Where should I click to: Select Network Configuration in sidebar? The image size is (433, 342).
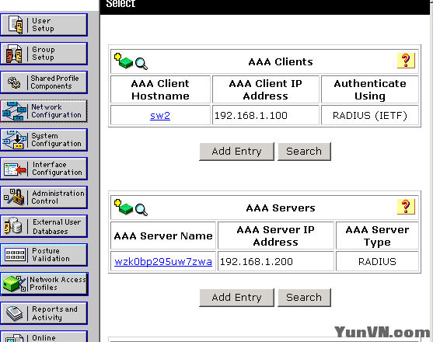click(44, 111)
